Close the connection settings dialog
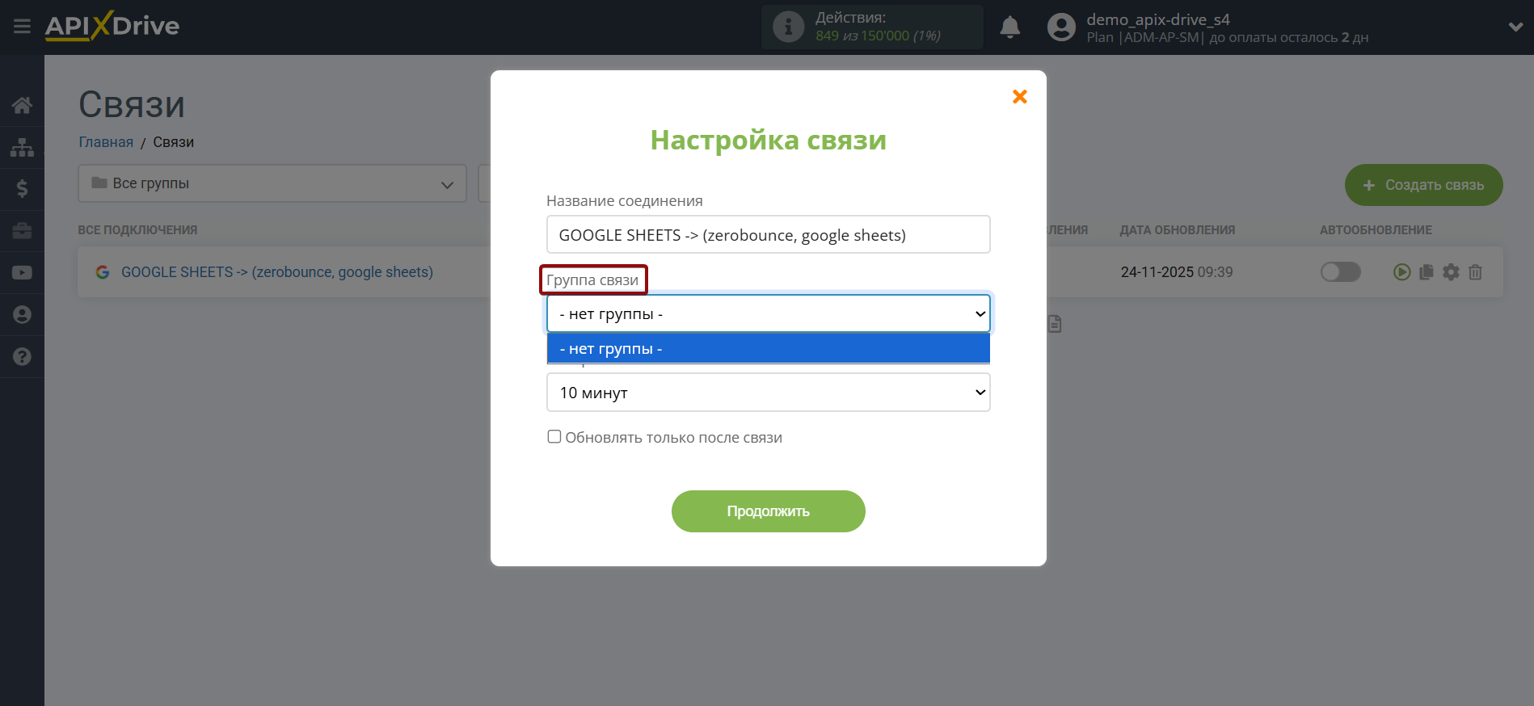Viewport: 1534px width, 706px height. point(1020,97)
